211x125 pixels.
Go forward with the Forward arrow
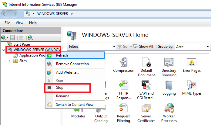14,14
